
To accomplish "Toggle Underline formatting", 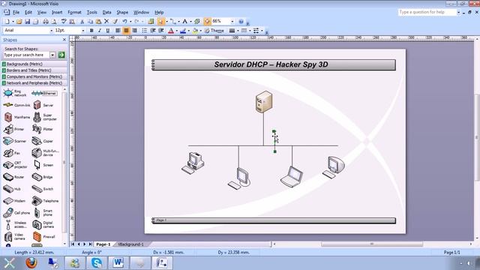I will [x=108, y=31].
